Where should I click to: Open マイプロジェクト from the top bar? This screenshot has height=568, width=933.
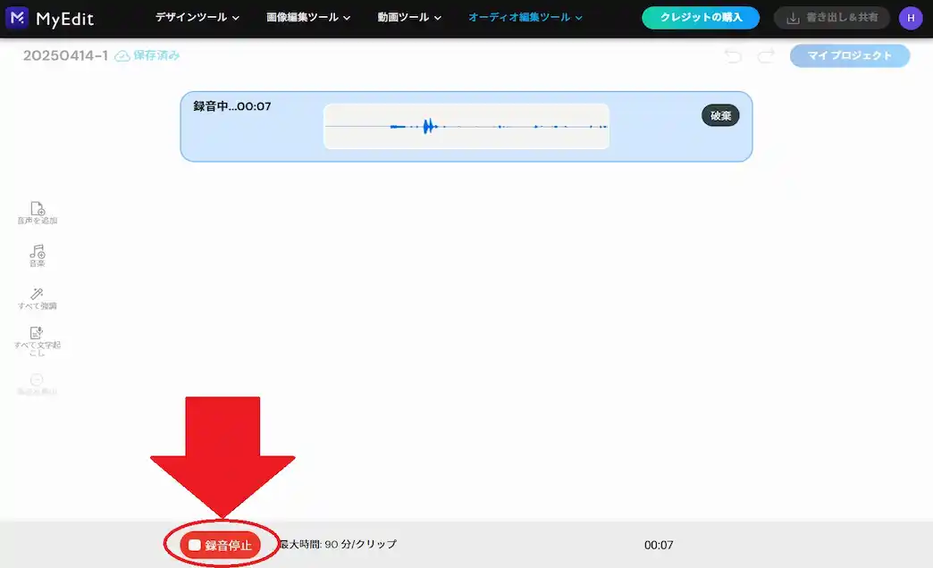[848, 55]
